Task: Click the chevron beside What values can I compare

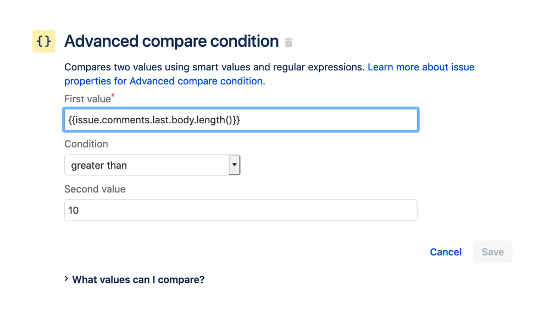Action: pyautogui.click(x=66, y=279)
